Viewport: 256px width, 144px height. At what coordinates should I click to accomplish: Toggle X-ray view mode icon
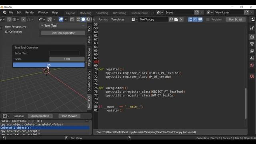72,20
